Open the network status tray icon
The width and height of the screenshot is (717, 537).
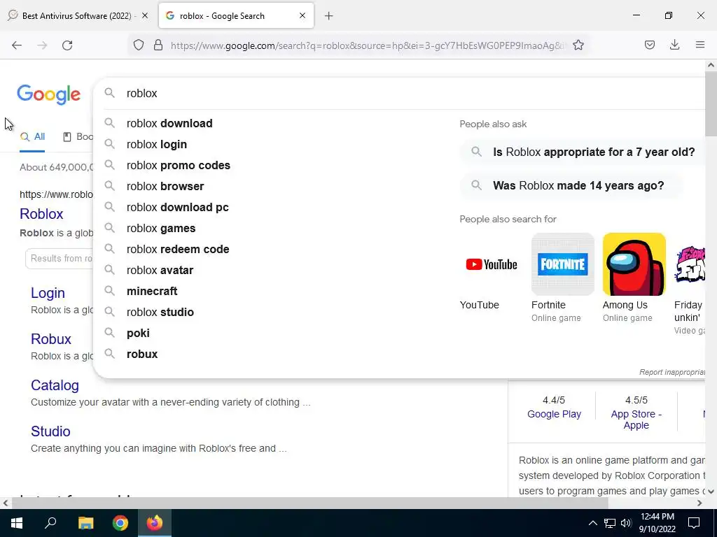coord(610,523)
